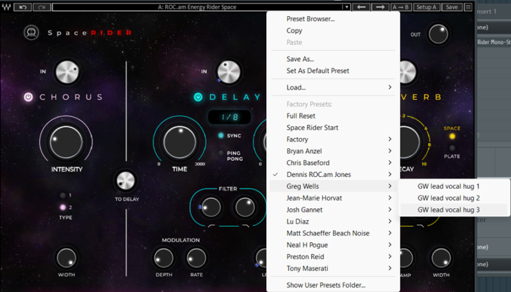
Task: Toggle the Chorus power button
Action: coord(29,97)
